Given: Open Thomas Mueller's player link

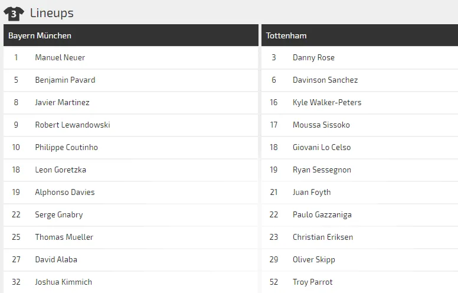Looking at the screenshot, I should coord(64,237).
